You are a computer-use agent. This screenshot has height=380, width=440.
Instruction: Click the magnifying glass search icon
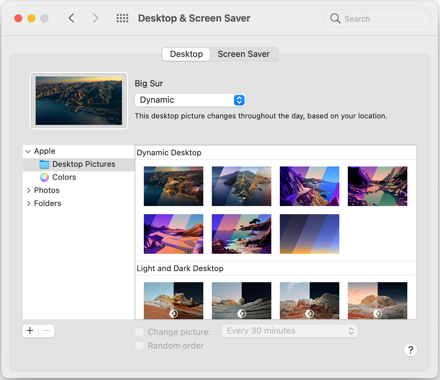[x=335, y=18]
